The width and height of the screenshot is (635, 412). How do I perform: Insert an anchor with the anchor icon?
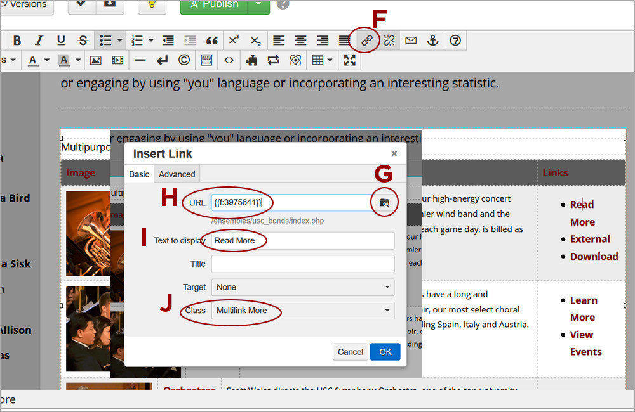pyautogui.click(x=433, y=41)
